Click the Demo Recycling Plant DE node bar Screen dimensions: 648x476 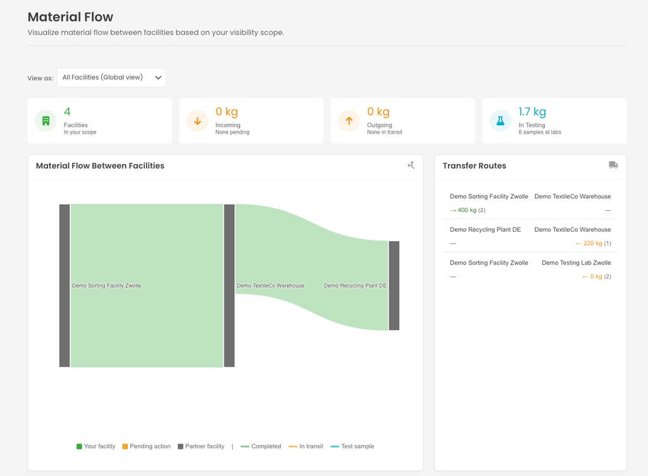click(x=394, y=285)
